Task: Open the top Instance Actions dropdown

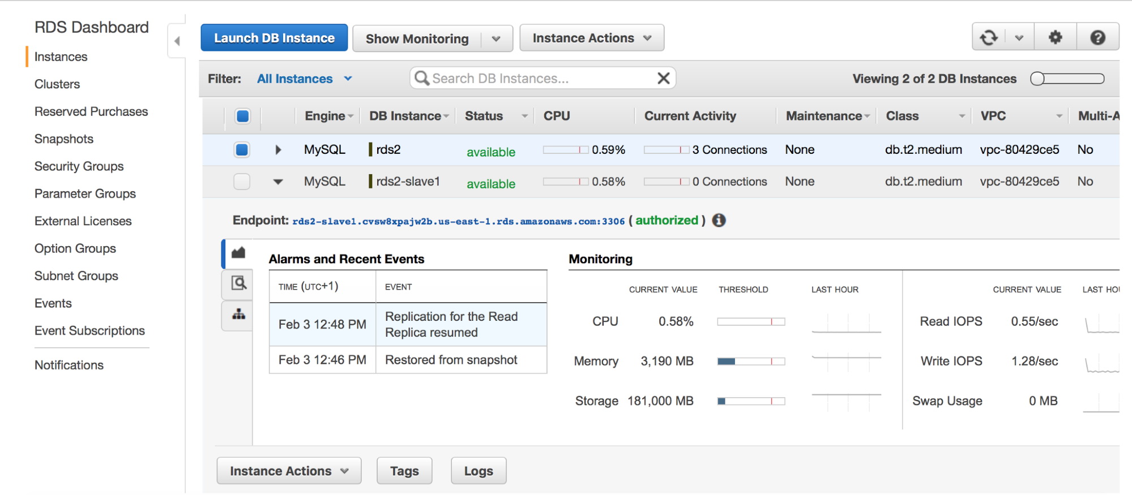Action: click(592, 38)
